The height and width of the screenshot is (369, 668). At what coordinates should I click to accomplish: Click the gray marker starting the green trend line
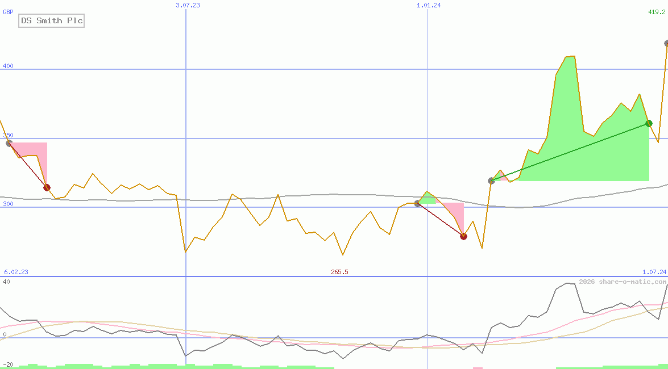[491, 181]
